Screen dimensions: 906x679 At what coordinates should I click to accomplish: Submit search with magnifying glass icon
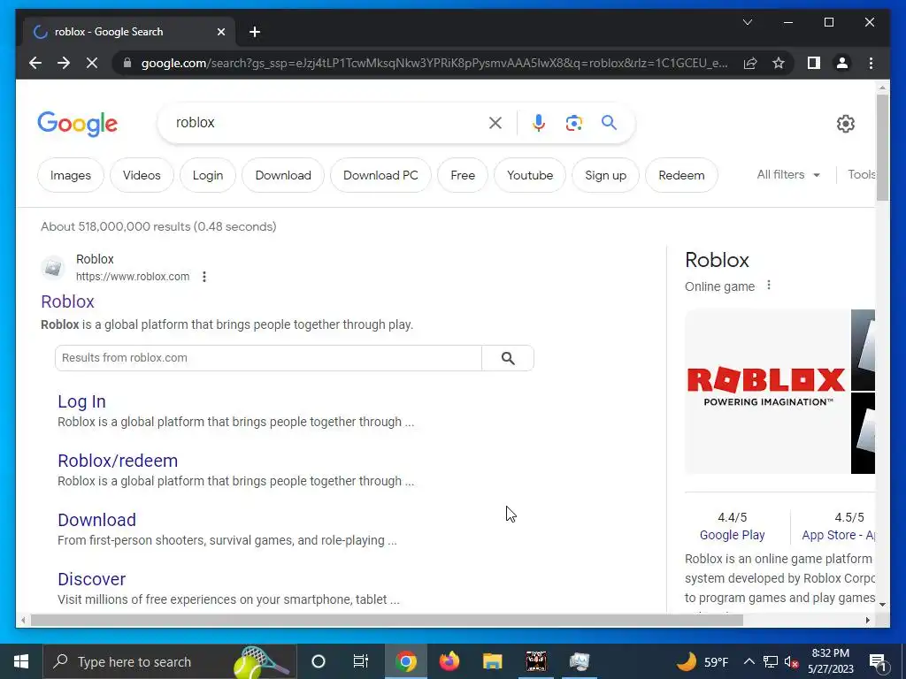coord(609,122)
